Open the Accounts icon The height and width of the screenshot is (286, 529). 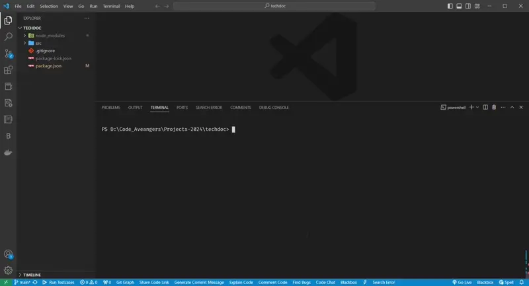[x=8, y=254]
